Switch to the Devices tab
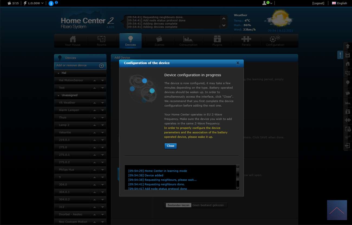Screen dimensions: 352x225 tap(131, 41)
